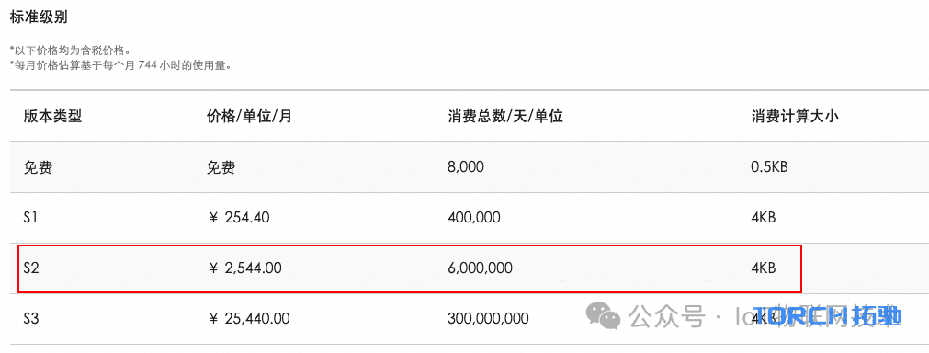Select the 免费 tier name in first row
The width and height of the screenshot is (929, 353).
[x=38, y=167]
